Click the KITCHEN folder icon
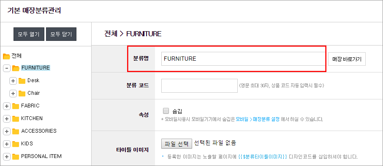This screenshot has width=383, height=166. [x=16, y=119]
